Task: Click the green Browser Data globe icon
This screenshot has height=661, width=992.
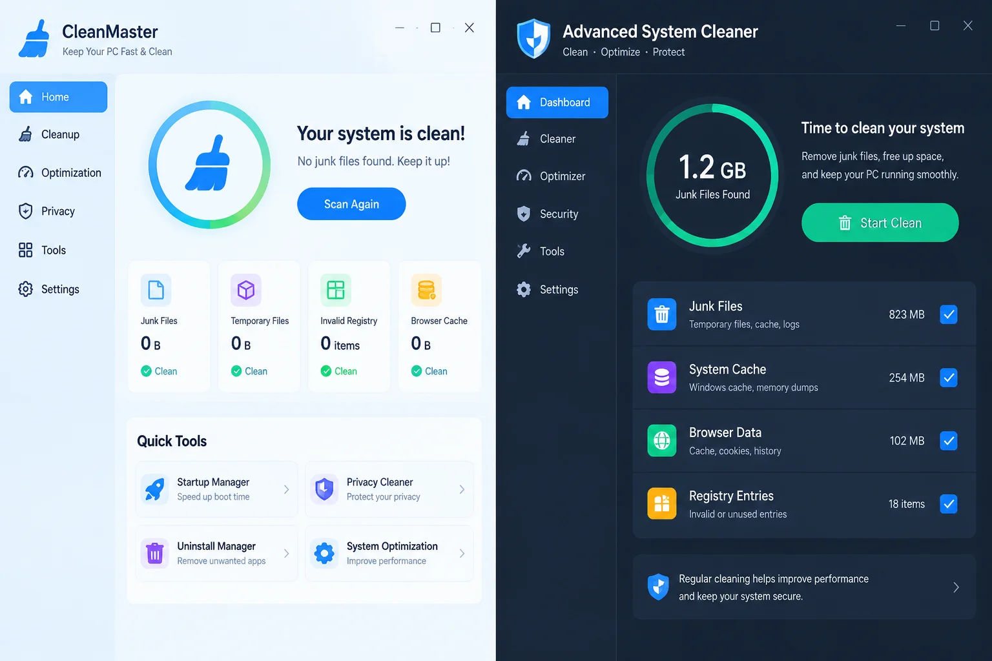Action: (662, 440)
